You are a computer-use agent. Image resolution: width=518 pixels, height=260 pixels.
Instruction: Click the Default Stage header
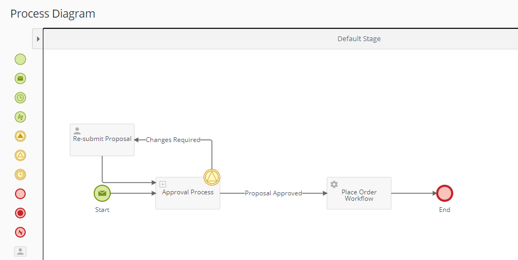(x=359, y=39)
